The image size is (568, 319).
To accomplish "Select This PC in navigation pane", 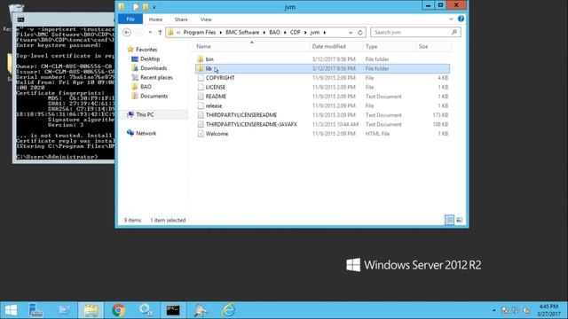I will 145,114.
